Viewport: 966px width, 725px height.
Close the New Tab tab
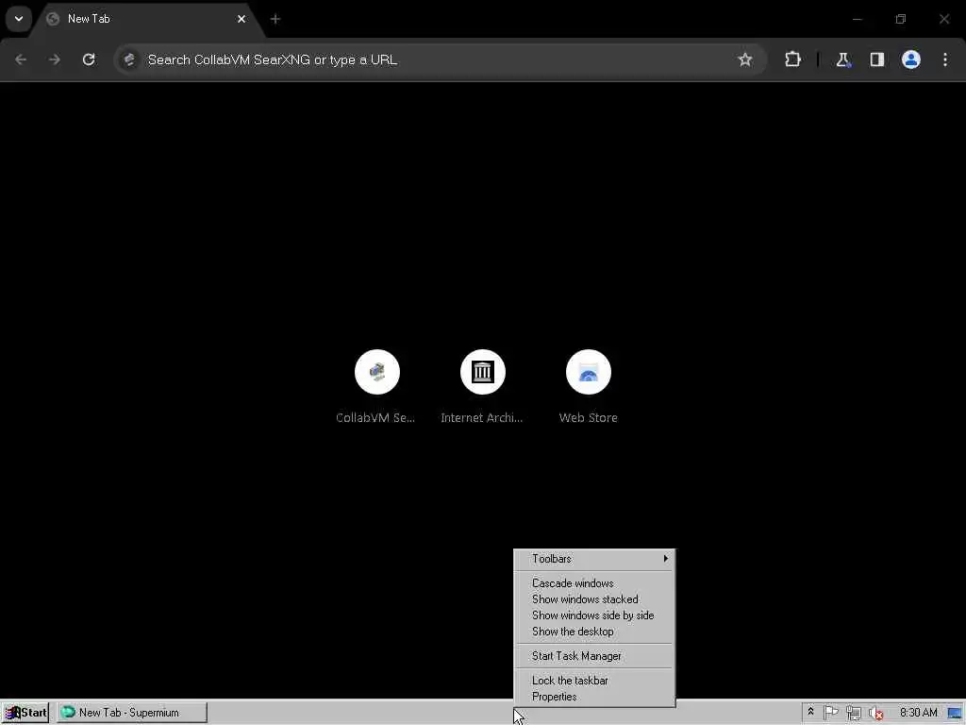coord(241,19)
